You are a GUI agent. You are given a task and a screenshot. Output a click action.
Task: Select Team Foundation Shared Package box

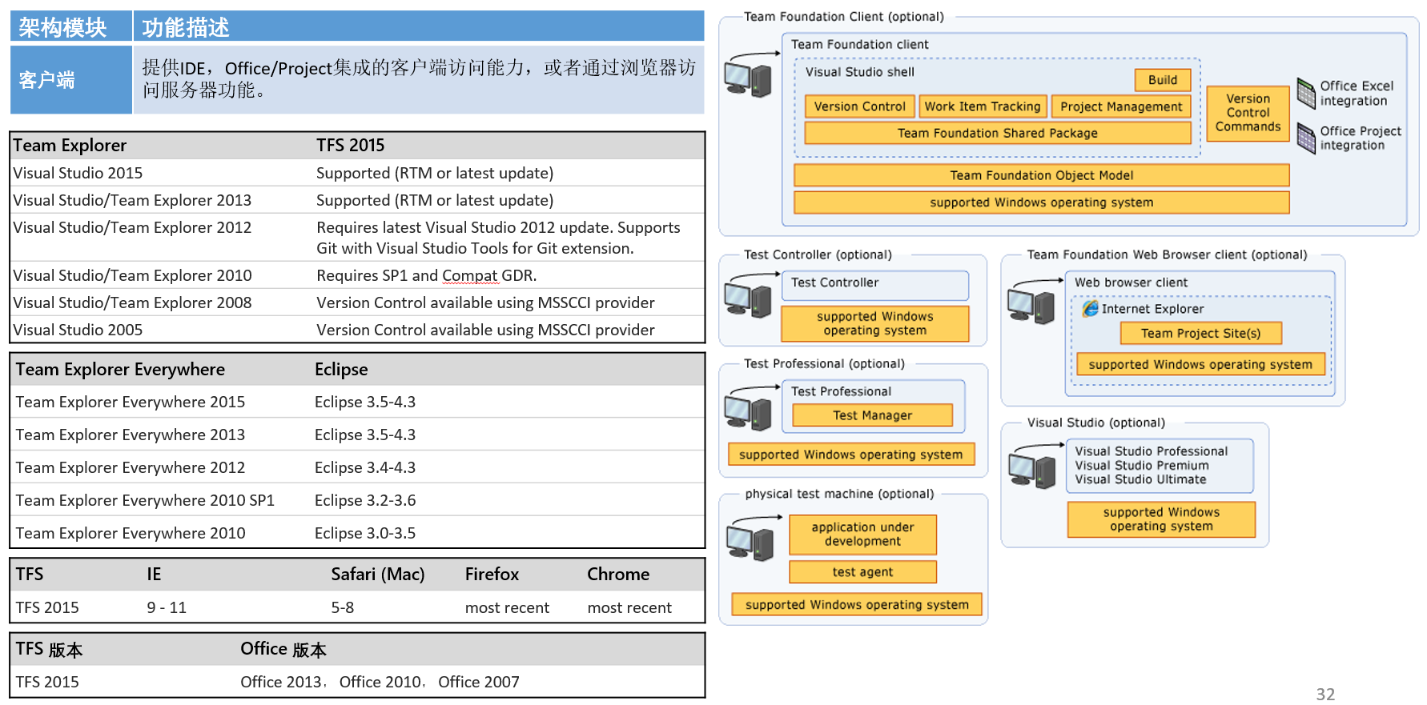point(998,133)
